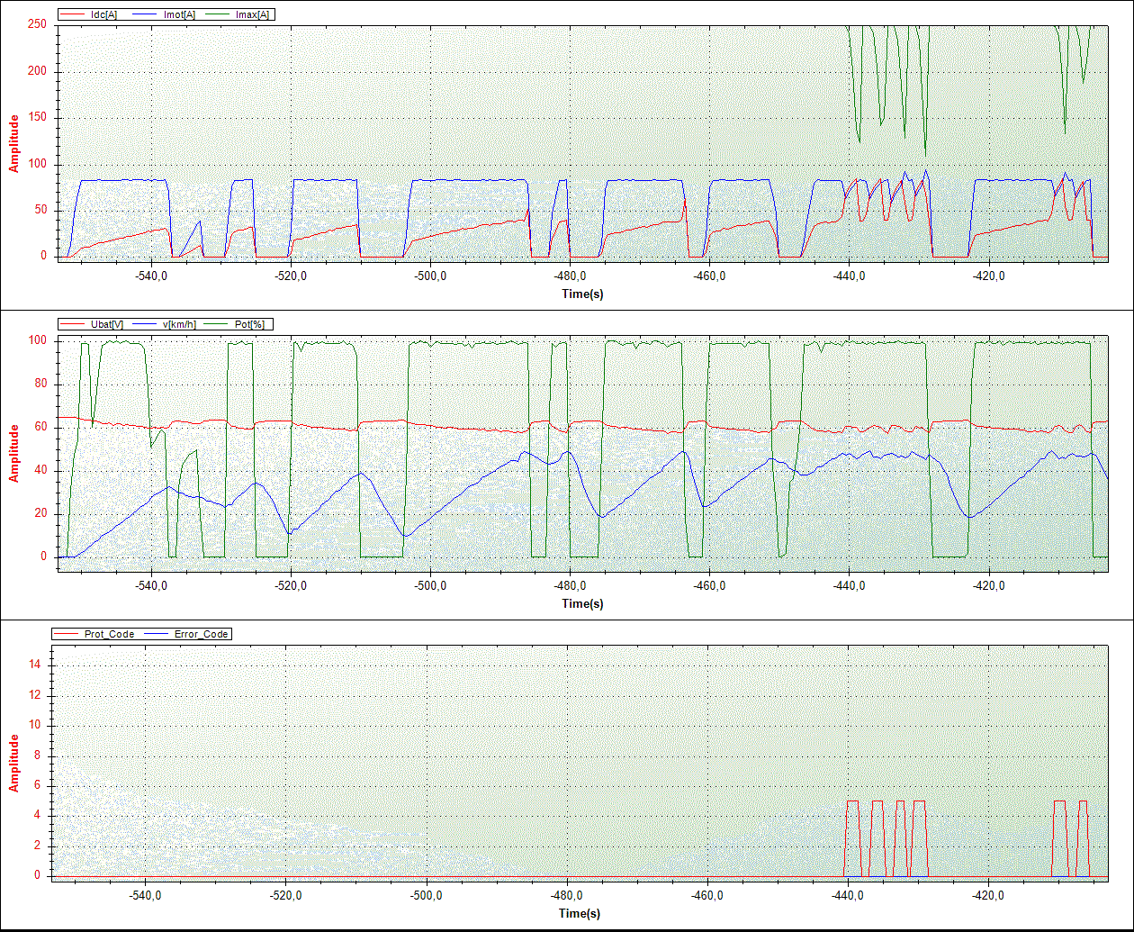Click the Time(s) label under top chart
The width and height of the screenshot is (1134, 932).
pos(582,294)
